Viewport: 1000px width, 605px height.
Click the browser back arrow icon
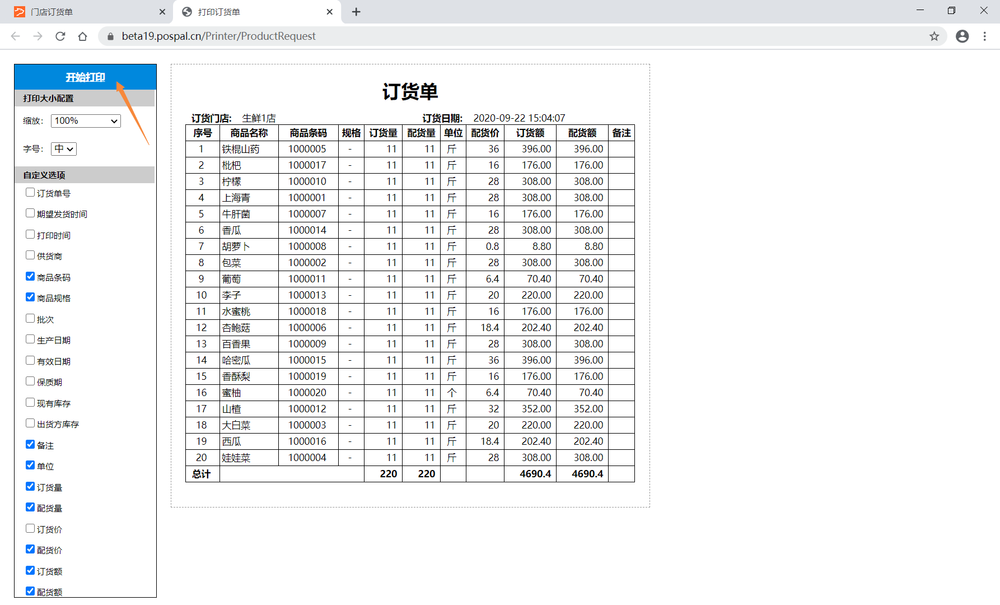tap(16, 36)
